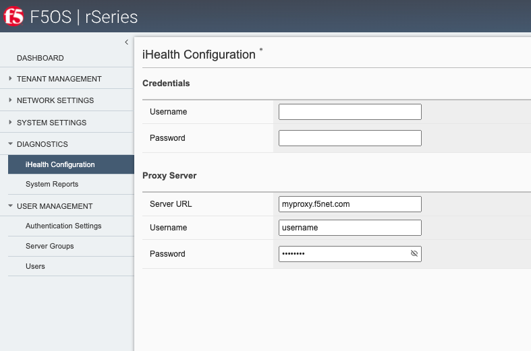
Task: Open System Reports under Diagnostics
Action: point(52,184)
